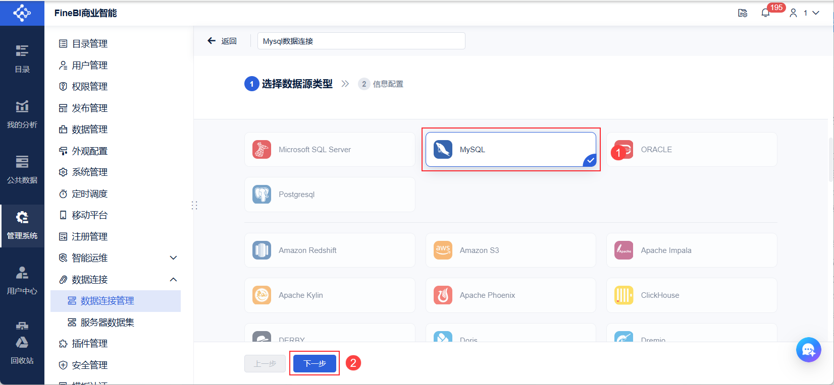Image resolution: width=834 pixels, height=385 pixels.
Task: Open the notifications bell icon
Action: [x=765, y=13]
